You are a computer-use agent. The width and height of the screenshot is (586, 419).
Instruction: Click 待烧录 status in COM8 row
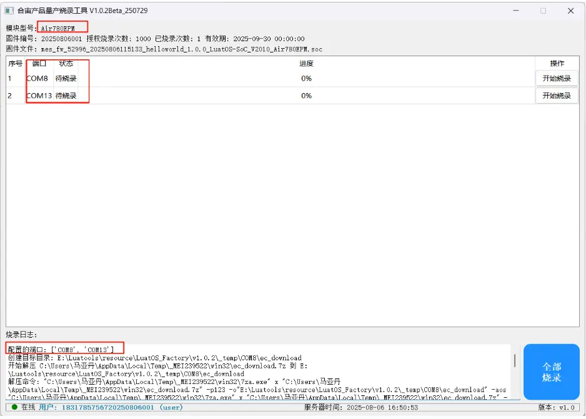pos(66,79)
